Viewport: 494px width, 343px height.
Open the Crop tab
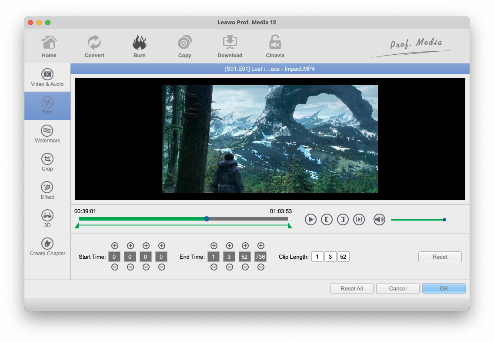[47, 162]
